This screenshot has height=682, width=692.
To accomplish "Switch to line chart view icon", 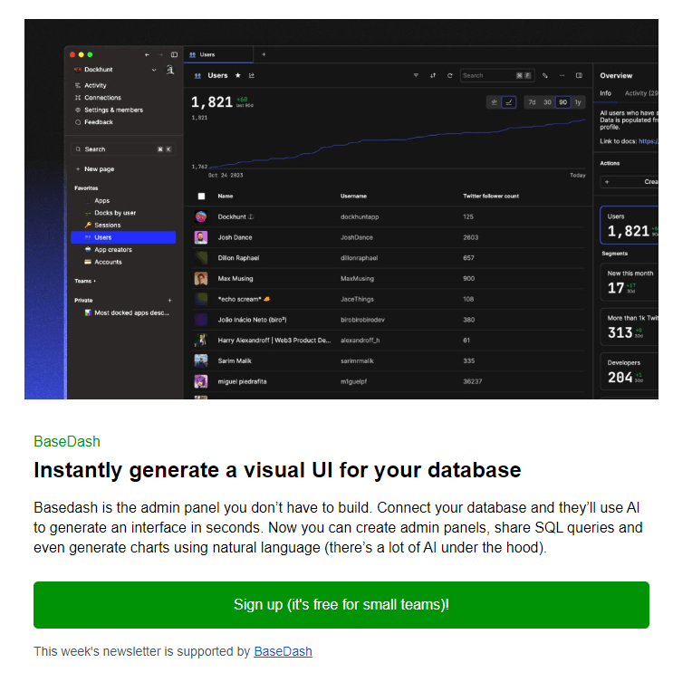I will (509, 102).
